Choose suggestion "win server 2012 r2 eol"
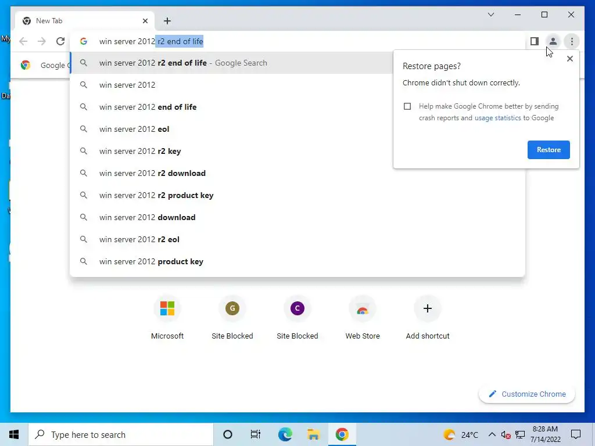This screenshot has height=446, width=595. click(297, 239)
